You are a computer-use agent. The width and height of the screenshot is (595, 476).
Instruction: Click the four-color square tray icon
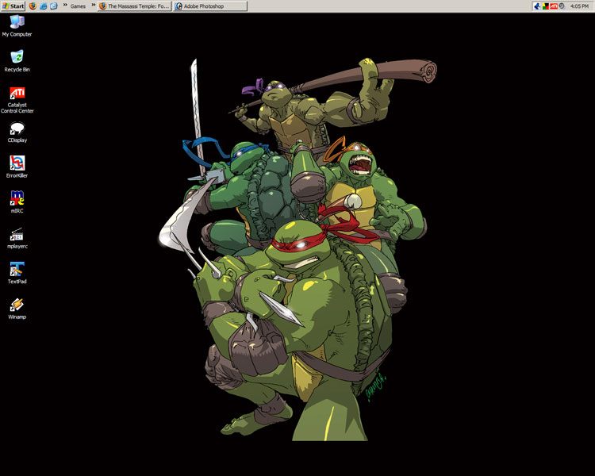[x=545, y=6]
